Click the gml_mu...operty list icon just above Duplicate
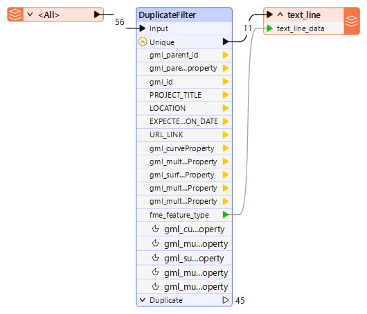Screen dimensions: 367x314 coord(155,286)
